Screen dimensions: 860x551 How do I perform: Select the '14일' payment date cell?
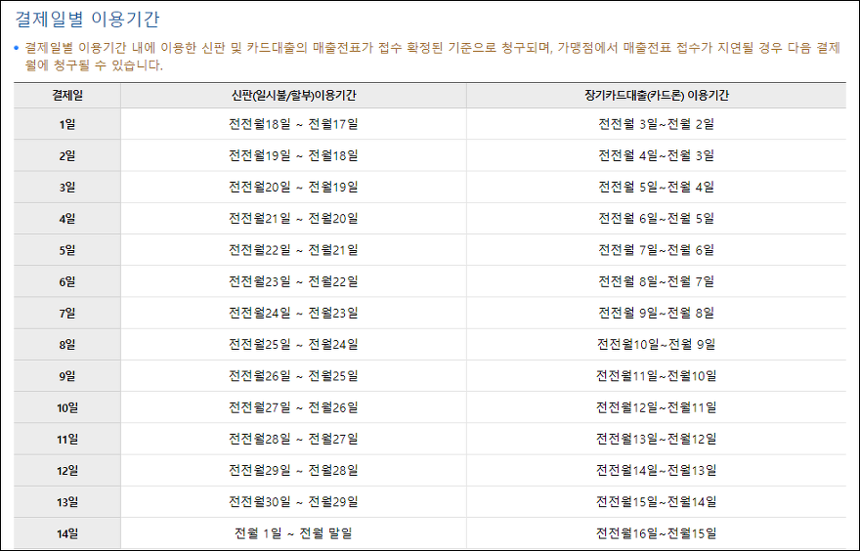click(67, 534)
